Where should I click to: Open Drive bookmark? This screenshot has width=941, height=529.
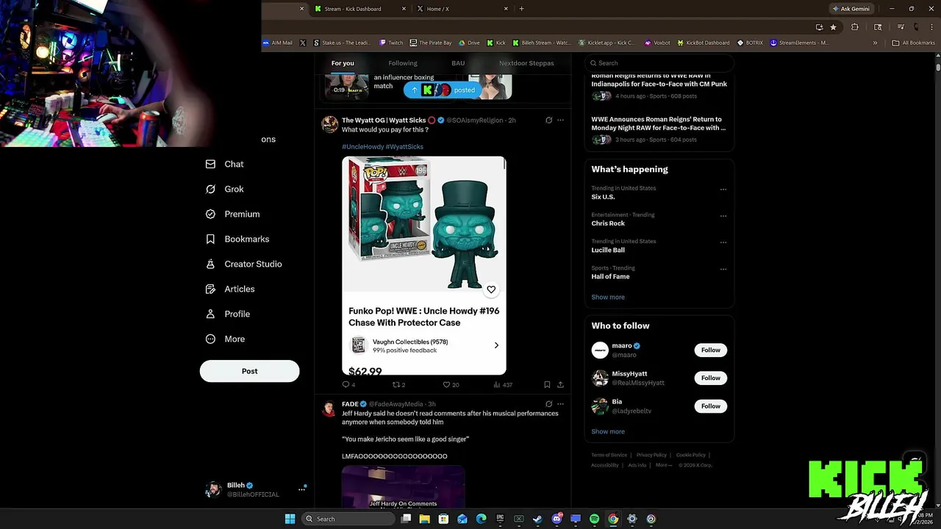coord(469,43)
